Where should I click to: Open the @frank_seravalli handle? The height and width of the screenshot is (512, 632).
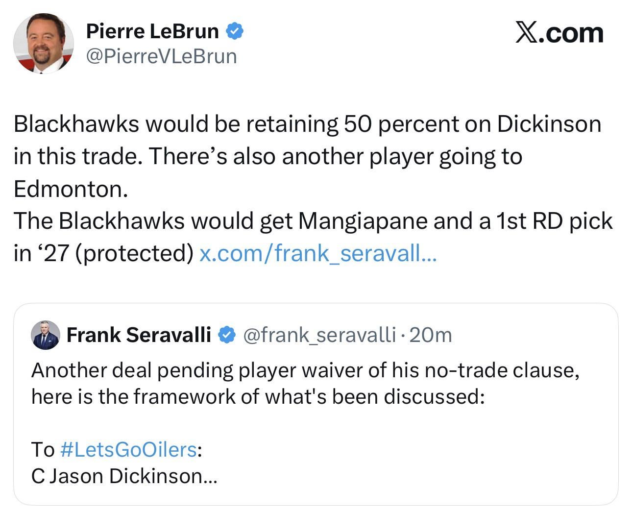(319, 335)
